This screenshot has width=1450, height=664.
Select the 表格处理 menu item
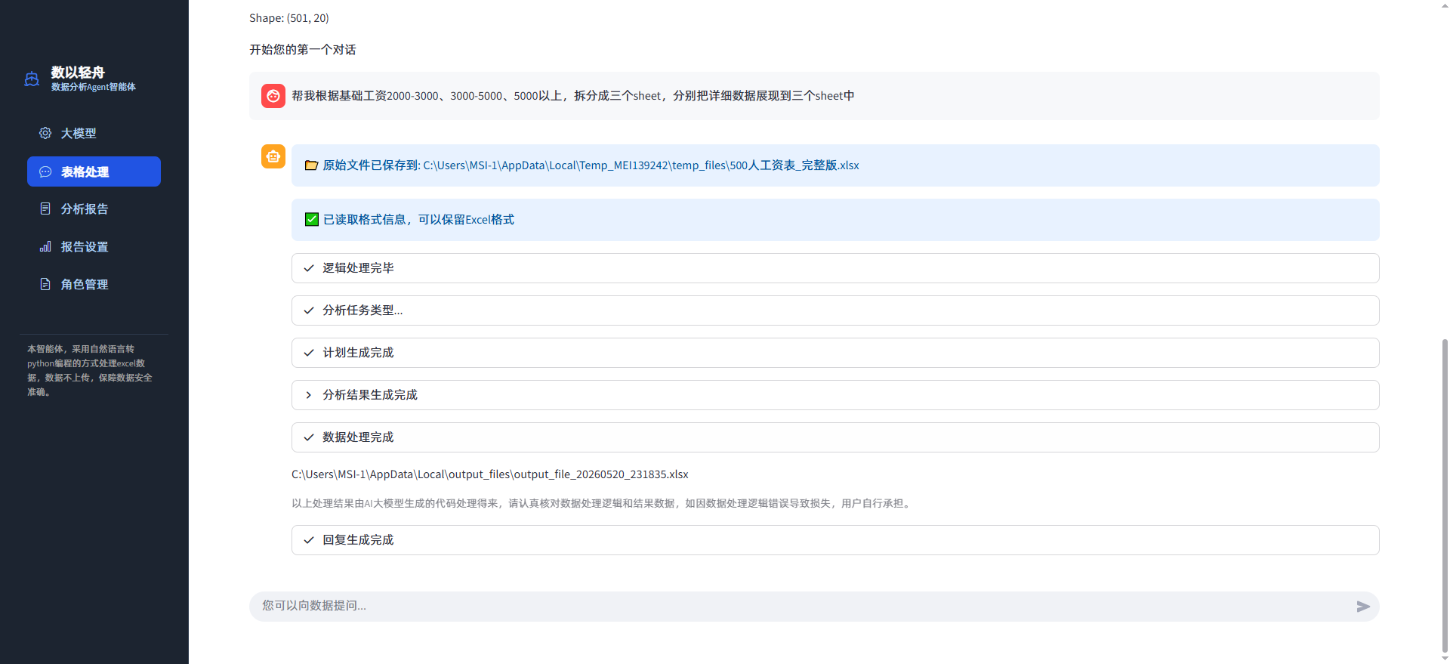[94, 171]
